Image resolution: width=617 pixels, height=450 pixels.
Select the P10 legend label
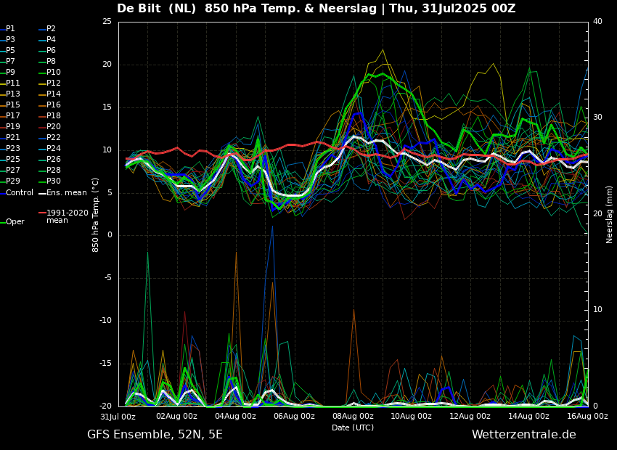coord(54,73)
